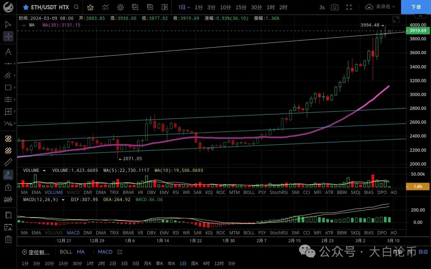Click the cloud upload save icon
The width and height of the screenshot is (431, 269).
point(369,7)
